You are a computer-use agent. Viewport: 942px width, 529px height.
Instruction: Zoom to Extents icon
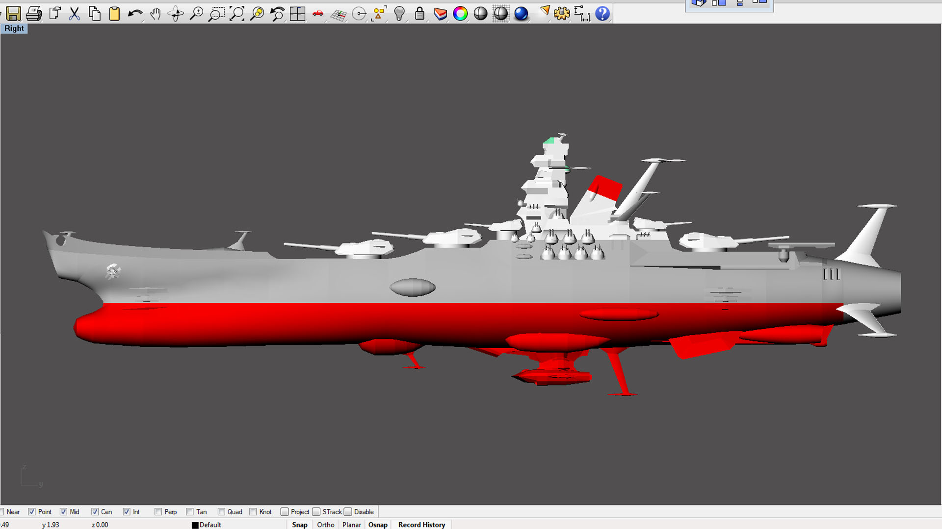237,13
